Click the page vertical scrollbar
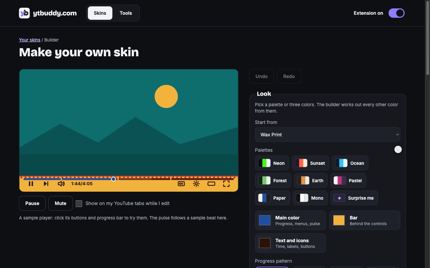Viewport: 430px width, 268px height. [x=428, y=38]
